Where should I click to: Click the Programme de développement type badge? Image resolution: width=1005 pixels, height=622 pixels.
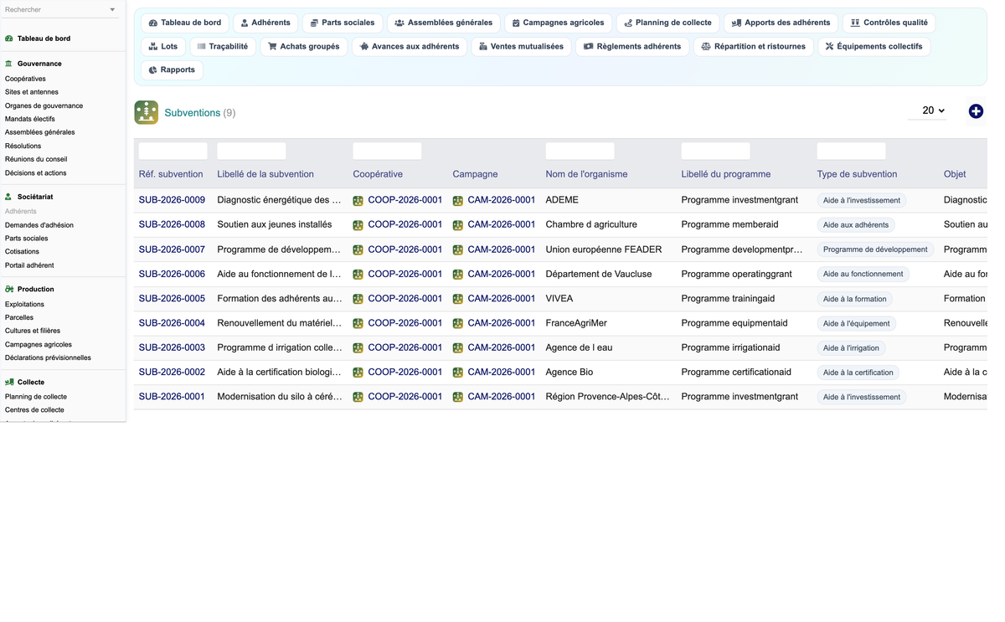tap(875, 249)
